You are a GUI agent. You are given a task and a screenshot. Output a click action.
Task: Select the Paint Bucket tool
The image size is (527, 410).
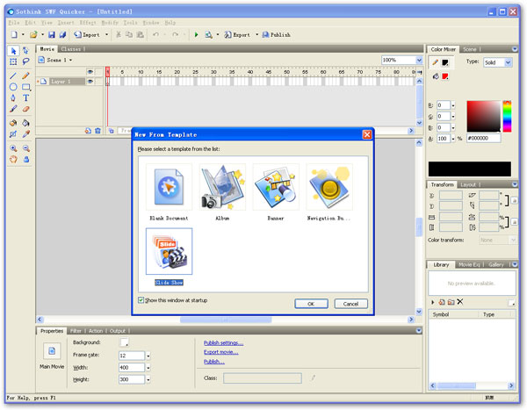[25, 123]
